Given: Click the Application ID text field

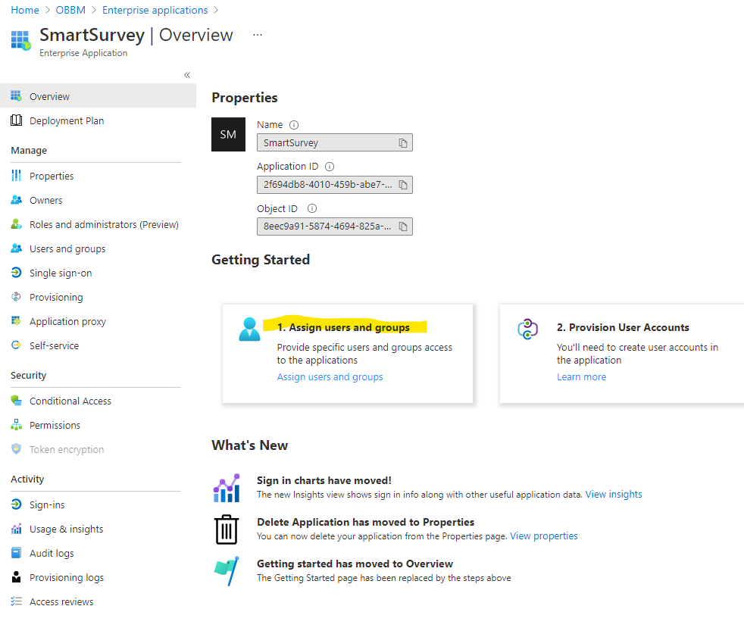Looking at the screenshot, I should tap(335, 185).
